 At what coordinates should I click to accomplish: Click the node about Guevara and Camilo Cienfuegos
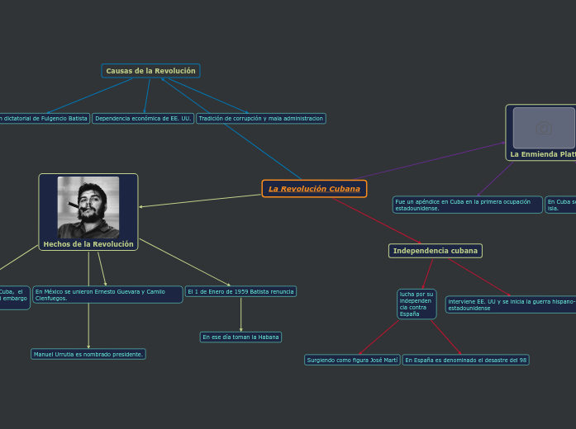point(107,295)
